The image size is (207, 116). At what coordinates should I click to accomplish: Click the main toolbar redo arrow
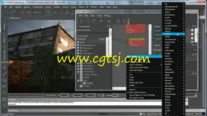pyautogui.click(x=13, y=12)
